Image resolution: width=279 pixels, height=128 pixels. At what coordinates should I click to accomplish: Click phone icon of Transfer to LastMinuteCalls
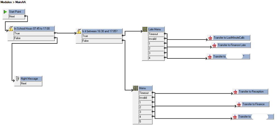point(210,38)
